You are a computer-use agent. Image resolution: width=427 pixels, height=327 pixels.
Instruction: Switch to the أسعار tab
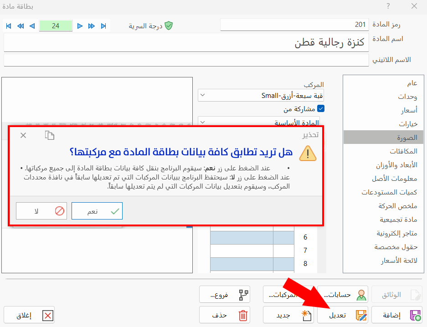tap(383, 110)
